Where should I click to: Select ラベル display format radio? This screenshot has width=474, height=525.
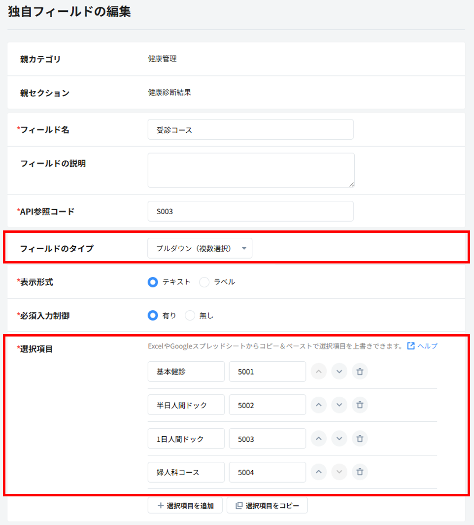(x=204, y=282)
